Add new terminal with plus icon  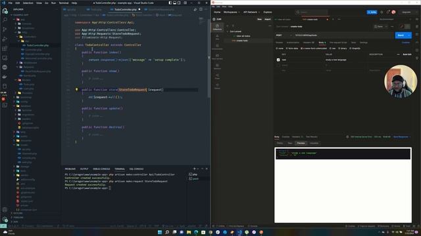point(195,169)
